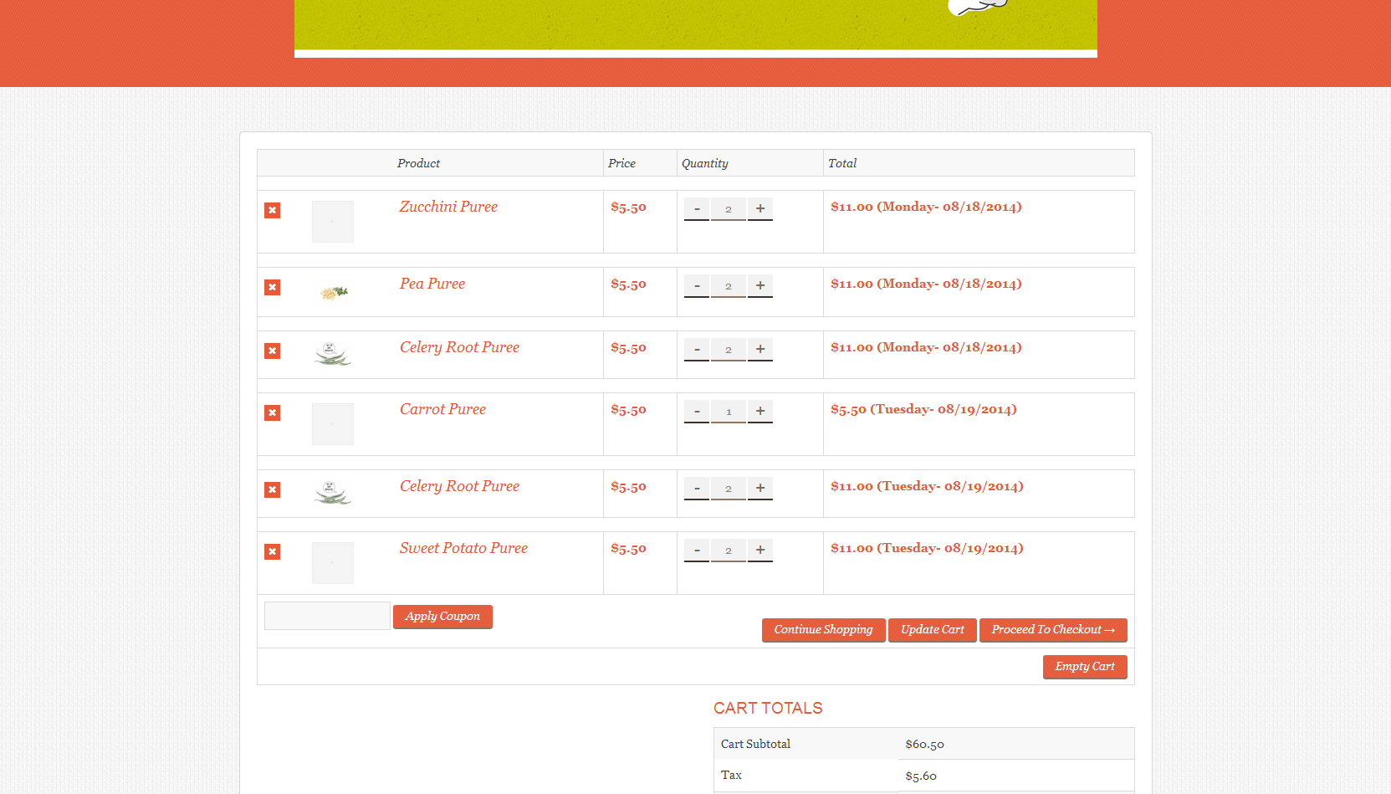Select the Carrot Puree quantity field
The height and width of the screenshot is (794, 1391).
(729, 412)
